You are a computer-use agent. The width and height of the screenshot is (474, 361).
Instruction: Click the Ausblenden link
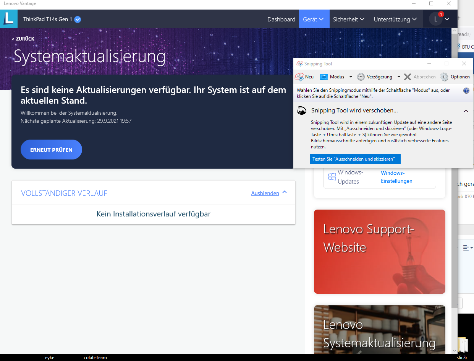tap(265, 194)
